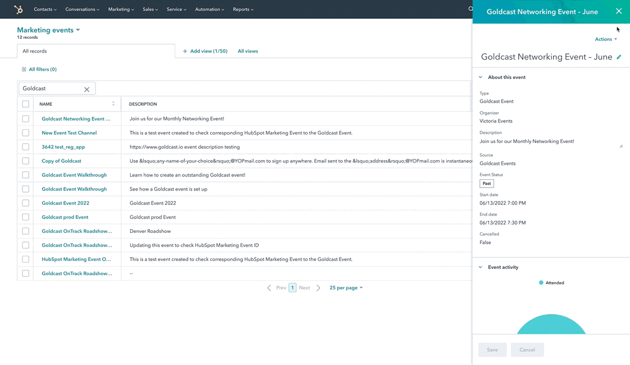Open Goldcast Networking Event record link
The width and height of the screenshot is (630, 365).
click(76, 119)
